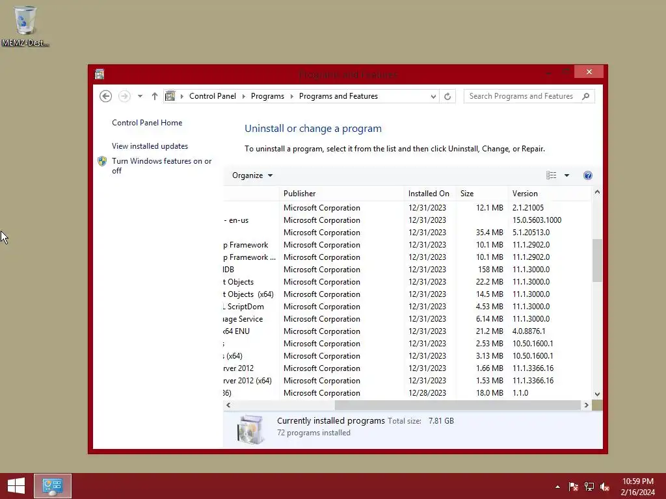666x499 pixels.
Task: Click the horizontal scrollbar thumb
Action: coord(457,405)
